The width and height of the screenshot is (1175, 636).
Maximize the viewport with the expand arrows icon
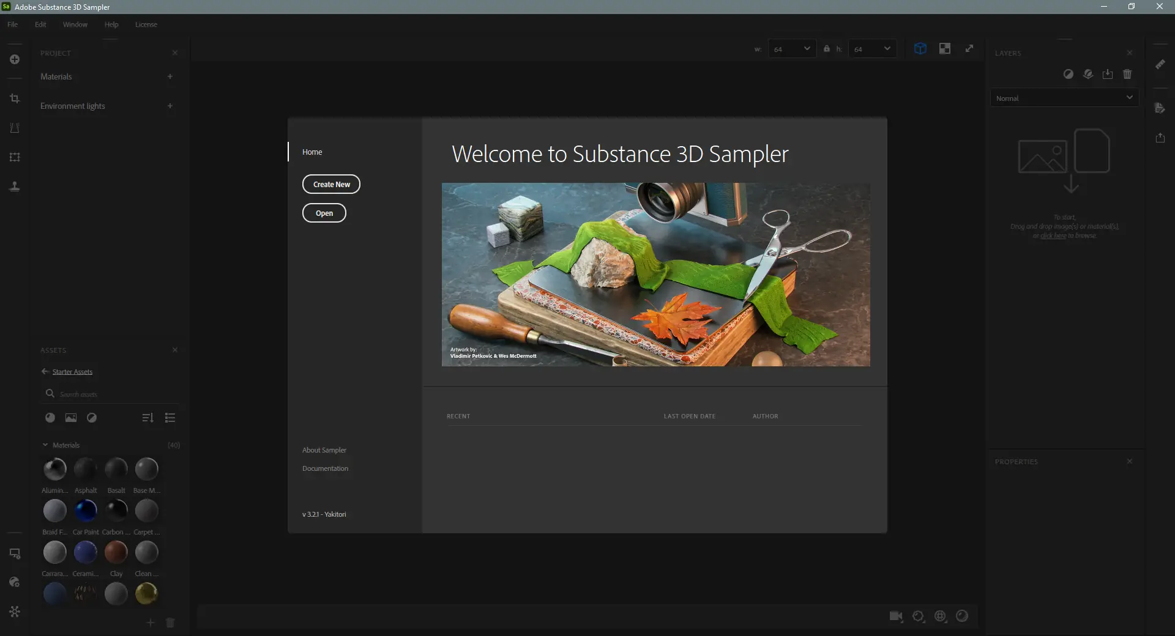(x=969, y=48)
